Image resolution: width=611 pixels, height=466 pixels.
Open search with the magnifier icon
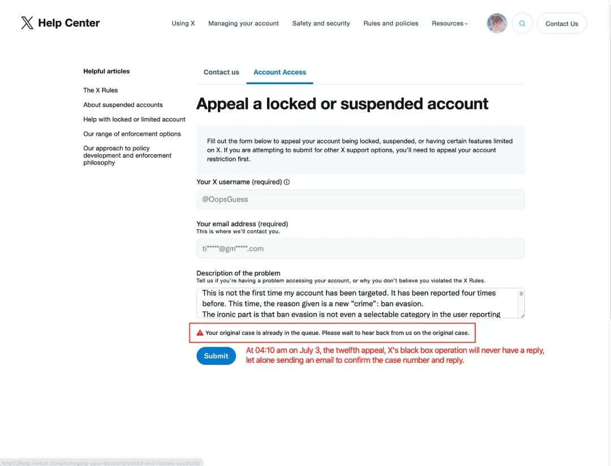(522, 24)
